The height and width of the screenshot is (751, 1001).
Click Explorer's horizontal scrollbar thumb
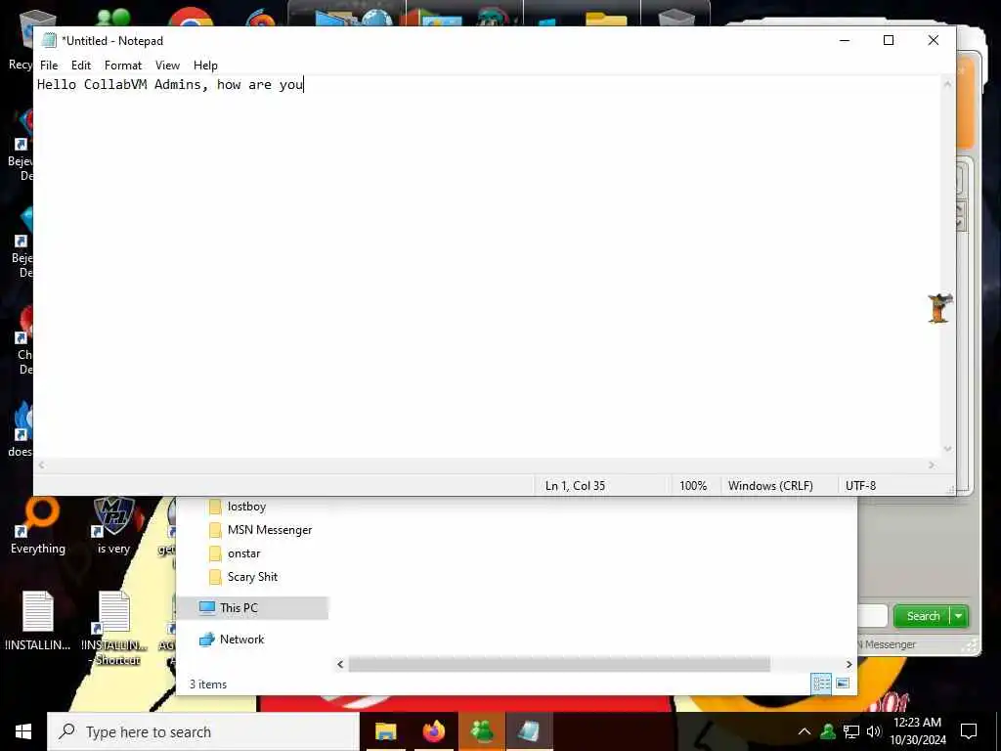coord(559,664)
